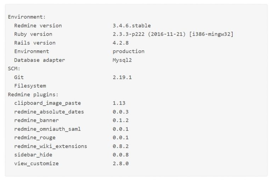
Task: Click the 4.2.8 Rails version value
Action: pos(120,43)
